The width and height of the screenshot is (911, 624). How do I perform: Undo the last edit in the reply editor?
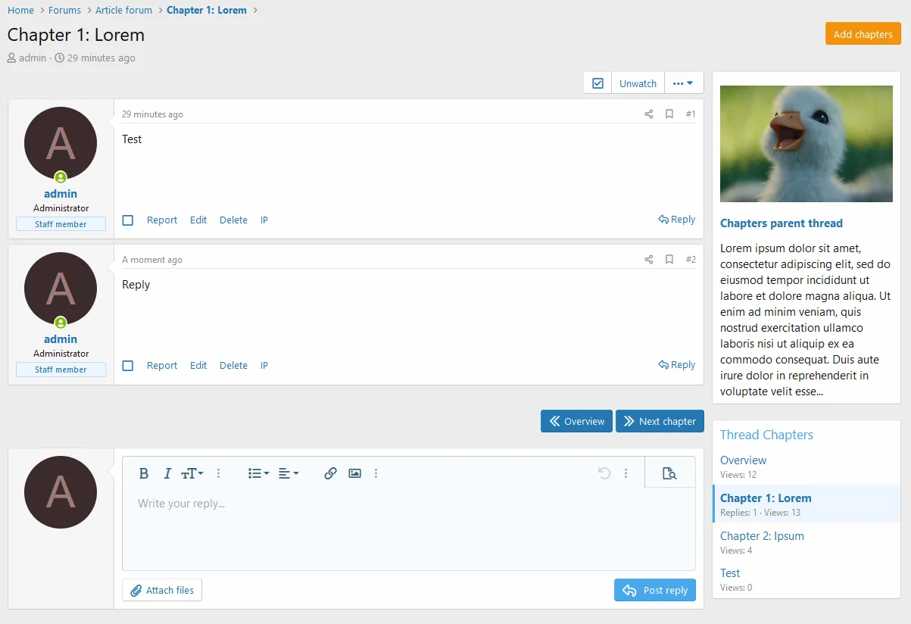tap(604, 473)
